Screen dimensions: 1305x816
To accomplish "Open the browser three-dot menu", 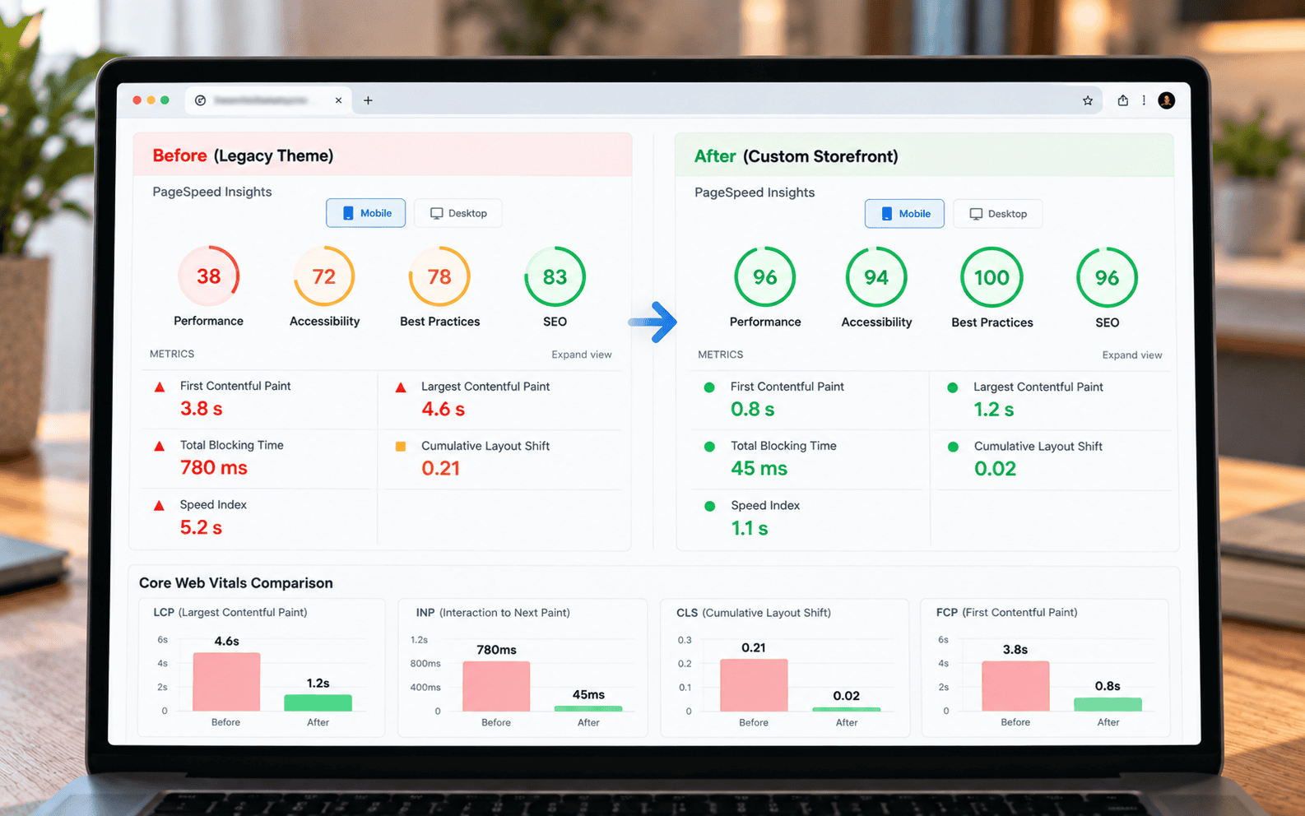I will point(1144,100).
